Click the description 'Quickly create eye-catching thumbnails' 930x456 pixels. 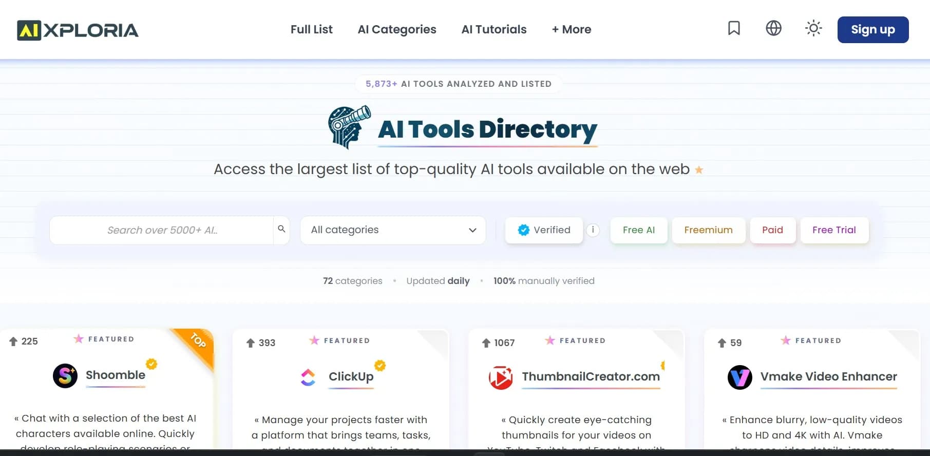pos(577,433)
